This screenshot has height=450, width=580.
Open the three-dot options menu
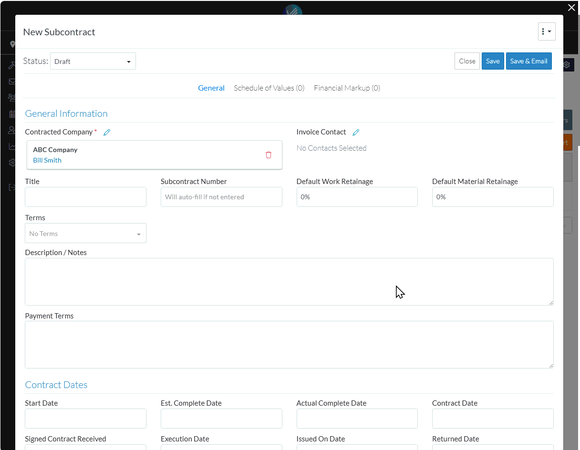(546, 32)
